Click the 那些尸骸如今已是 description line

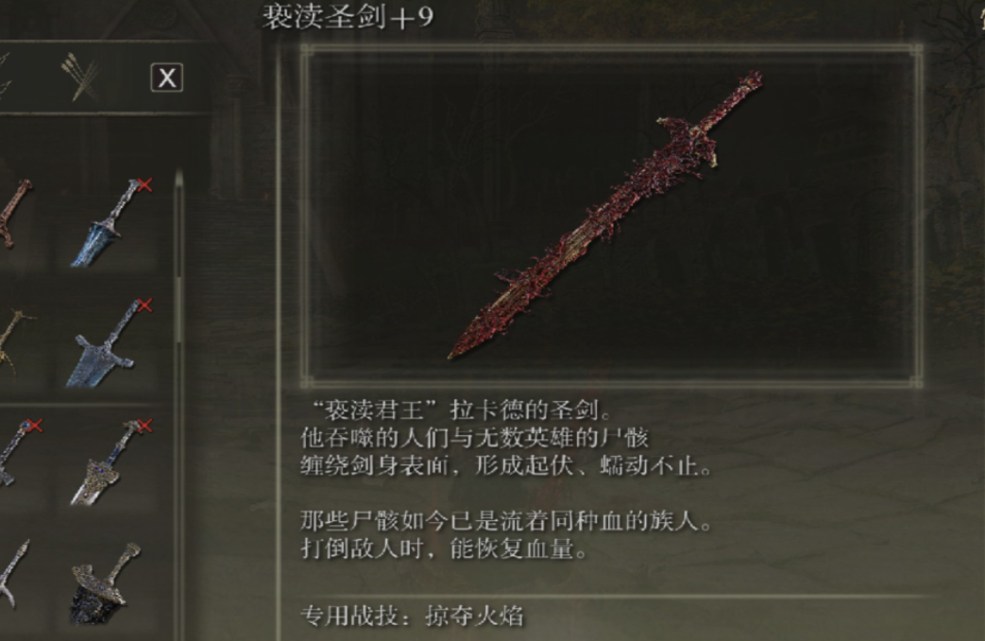click(505, 520)
